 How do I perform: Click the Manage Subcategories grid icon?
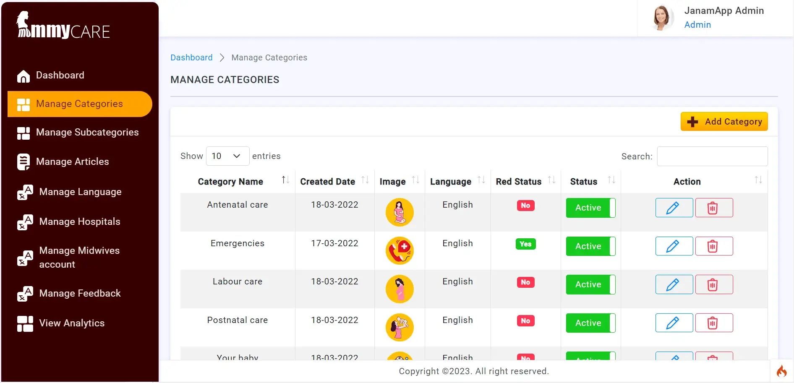pos(24,133)
